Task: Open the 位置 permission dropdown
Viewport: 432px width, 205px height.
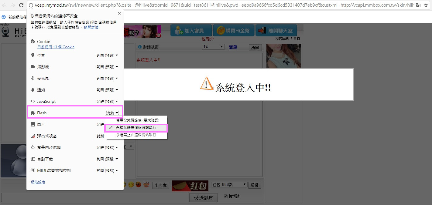Action: pyautogui.click(x=107, y=55)
